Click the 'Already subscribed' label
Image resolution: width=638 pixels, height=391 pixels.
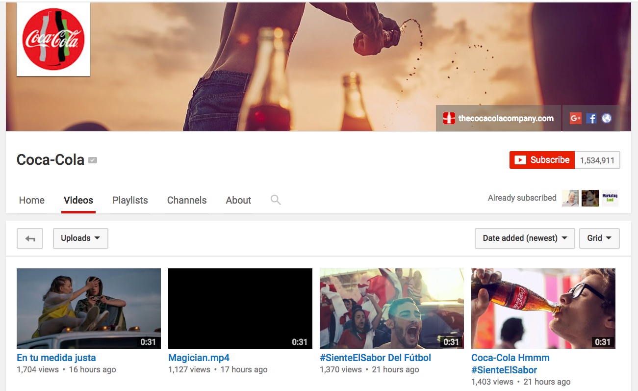point(522,198)
